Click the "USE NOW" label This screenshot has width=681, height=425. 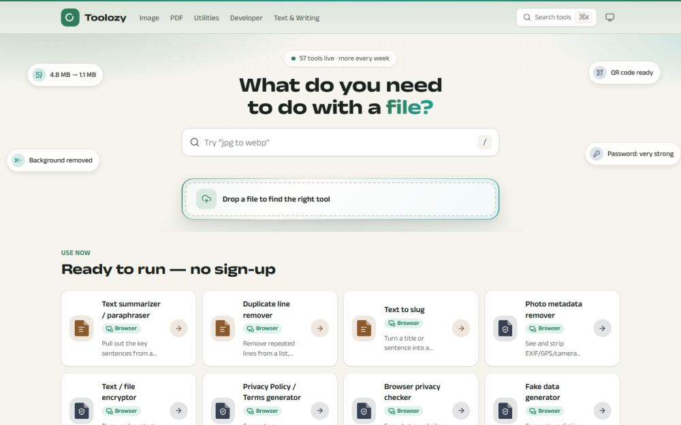pos(76,253)
